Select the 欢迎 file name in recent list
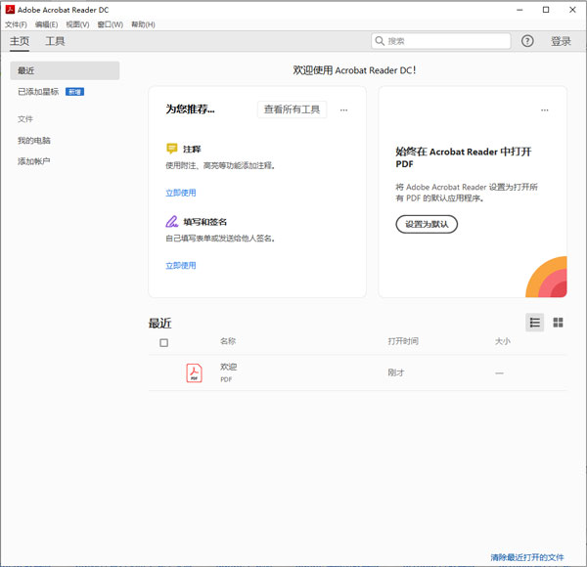Screen dimensions: 587x567 [x=228, y=367]
